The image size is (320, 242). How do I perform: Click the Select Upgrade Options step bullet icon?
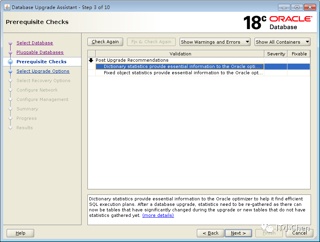[x=11, y=71]
